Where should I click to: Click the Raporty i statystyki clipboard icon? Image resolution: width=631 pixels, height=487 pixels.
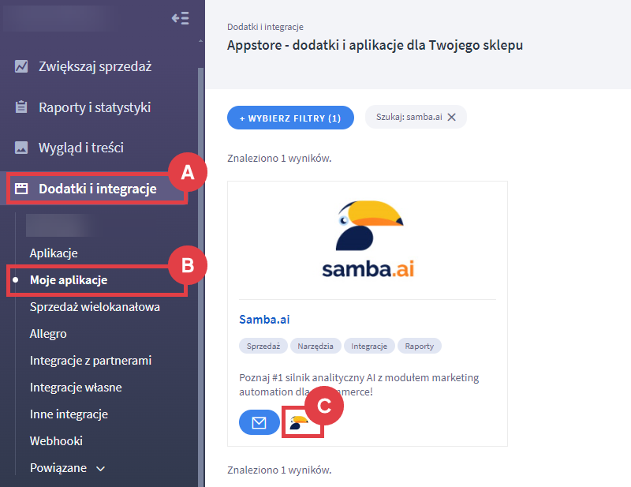coord(21,107)
